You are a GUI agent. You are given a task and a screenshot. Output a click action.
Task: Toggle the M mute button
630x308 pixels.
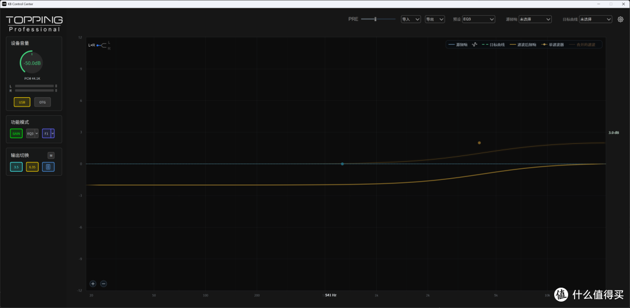coord(51,155)
